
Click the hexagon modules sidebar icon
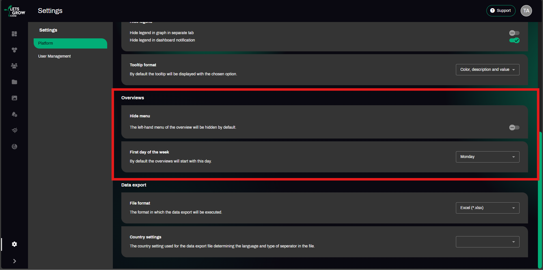[14, 50]
